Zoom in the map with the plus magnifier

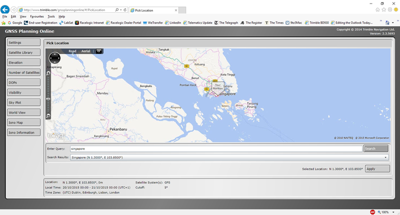[x=48, y=73]
